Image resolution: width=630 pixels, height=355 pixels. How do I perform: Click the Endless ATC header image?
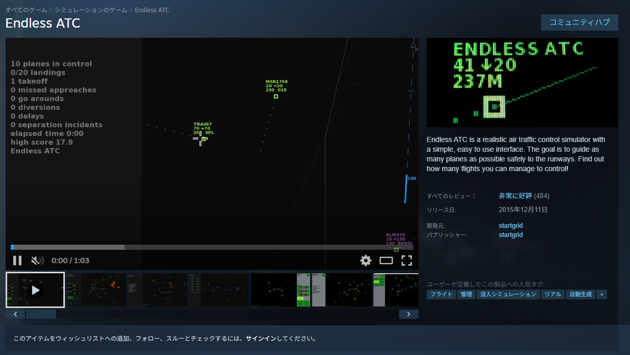coord(522,82)
